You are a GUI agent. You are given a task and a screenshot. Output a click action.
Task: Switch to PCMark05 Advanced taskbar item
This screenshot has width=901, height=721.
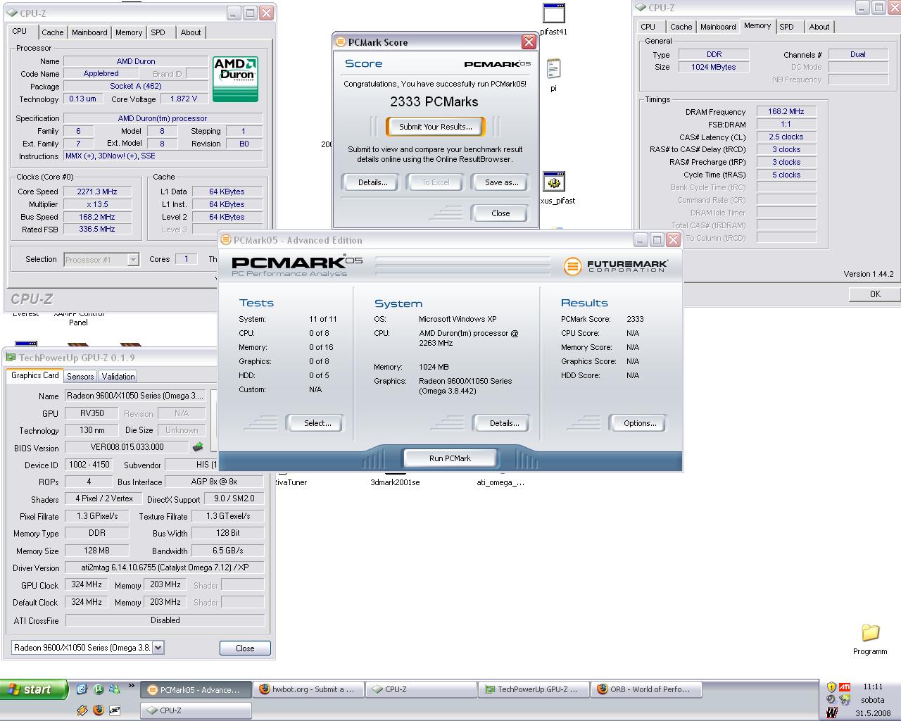[195, 689]
